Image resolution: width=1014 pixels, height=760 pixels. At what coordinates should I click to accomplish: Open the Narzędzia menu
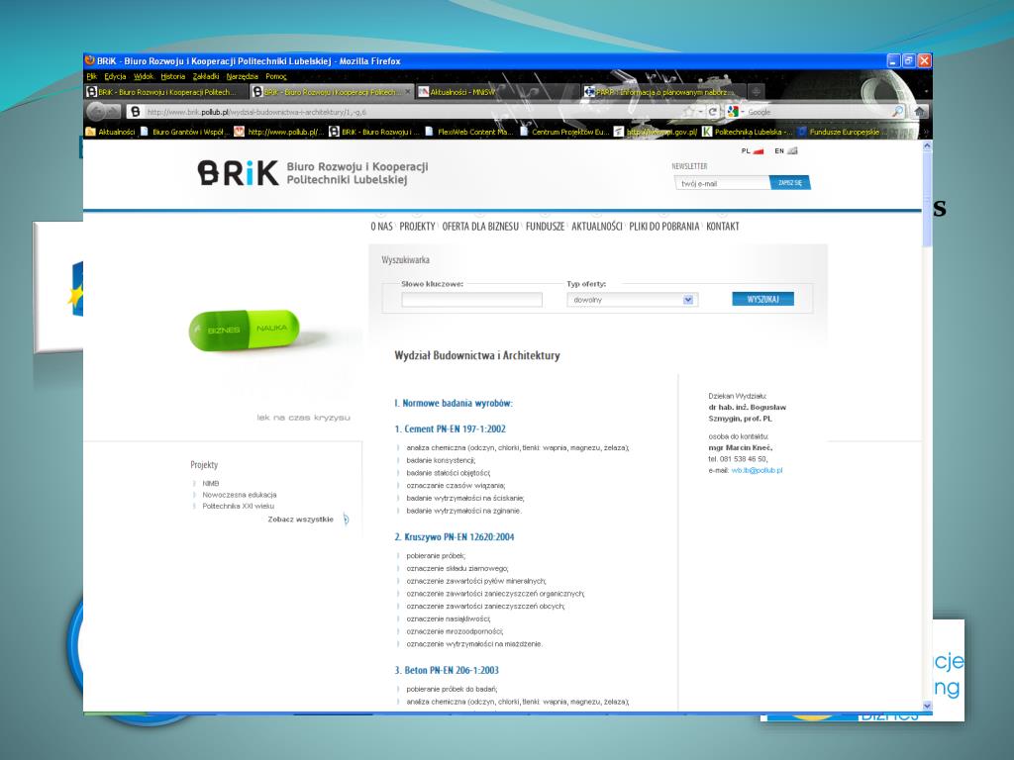243,76
